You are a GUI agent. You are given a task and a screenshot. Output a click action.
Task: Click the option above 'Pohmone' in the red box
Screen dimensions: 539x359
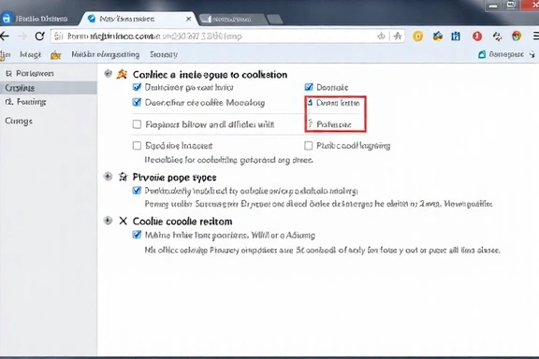(x=338, y=103)
